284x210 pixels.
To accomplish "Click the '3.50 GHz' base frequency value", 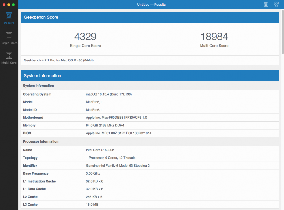I will (x=93, y=173).
